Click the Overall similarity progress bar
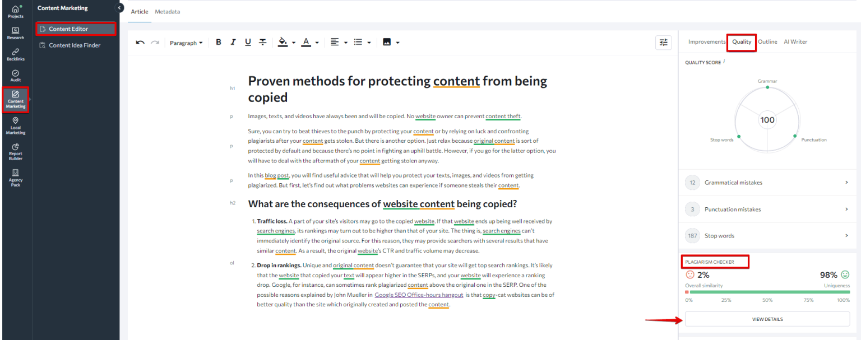The image size is (861, 340). tap(767, 291)
